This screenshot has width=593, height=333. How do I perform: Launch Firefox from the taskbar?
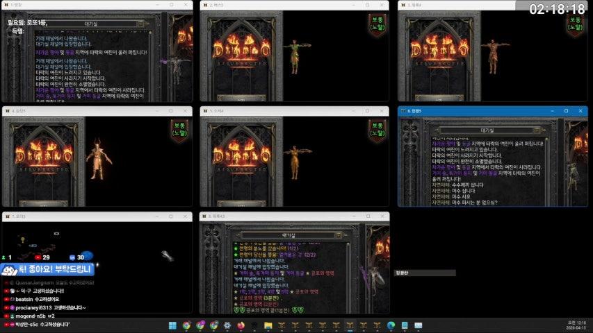tap(241, 325)
